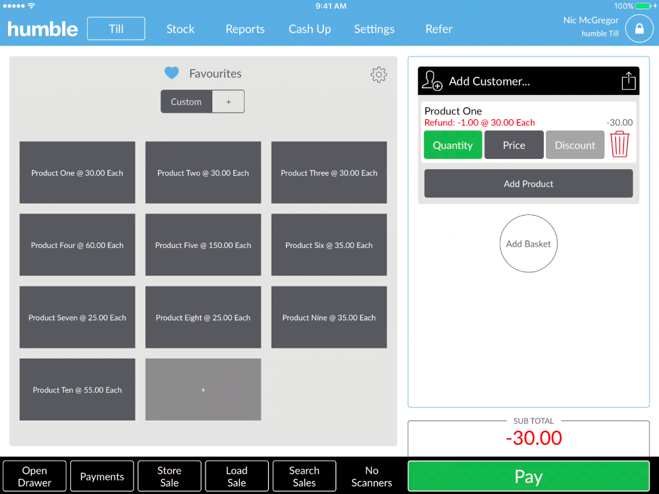
Task: Tap the share icon on customer bar
Action: (628, 81)
